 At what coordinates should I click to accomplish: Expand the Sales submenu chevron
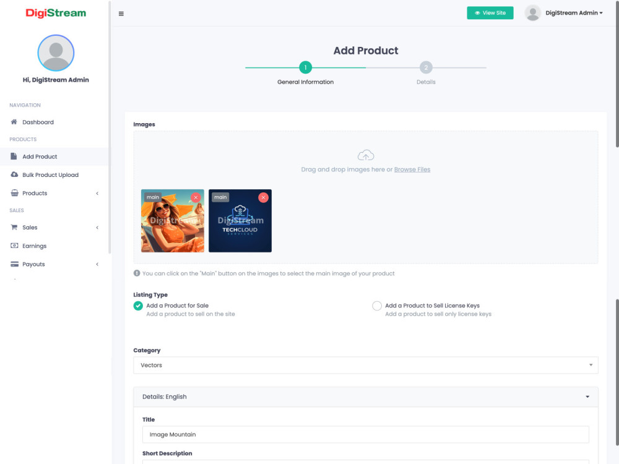tap(97, 227)
